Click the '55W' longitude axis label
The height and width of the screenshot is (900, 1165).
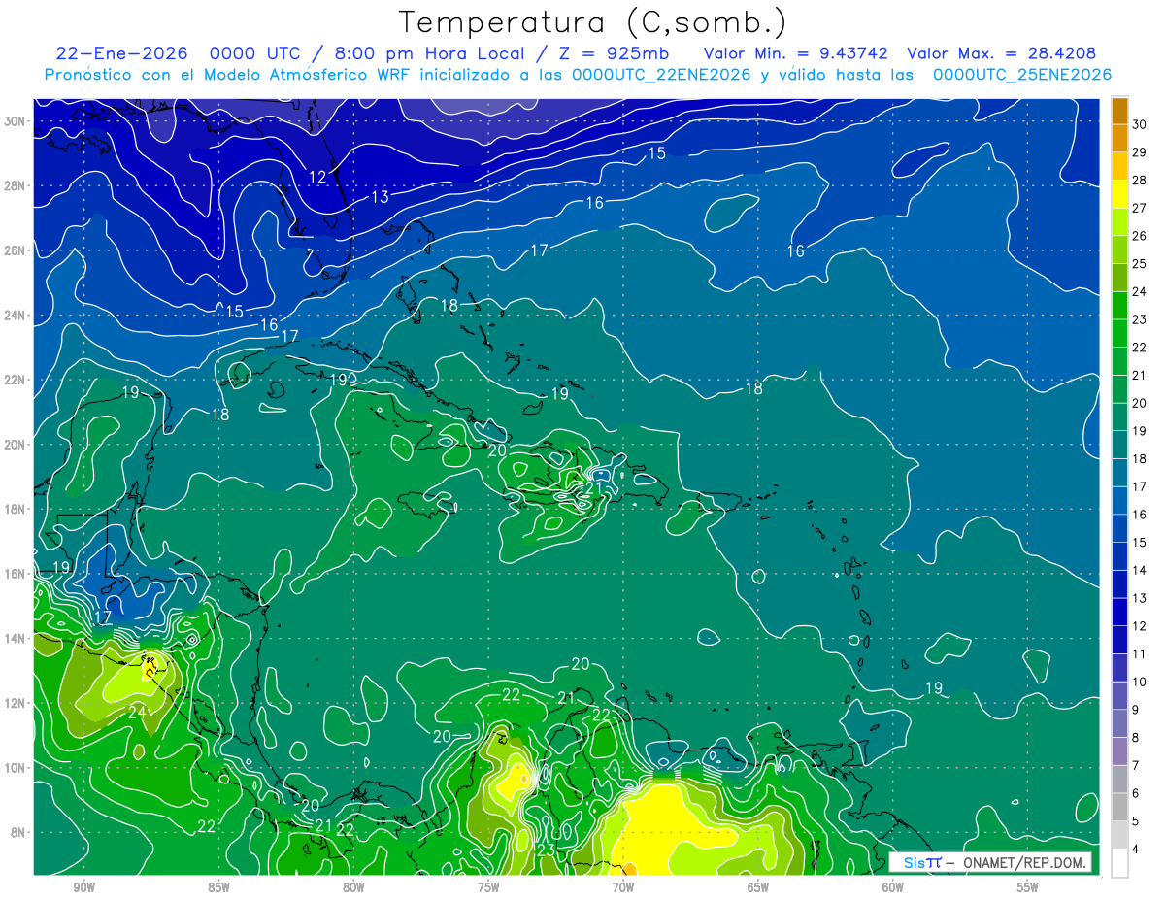coord(1028,888)
